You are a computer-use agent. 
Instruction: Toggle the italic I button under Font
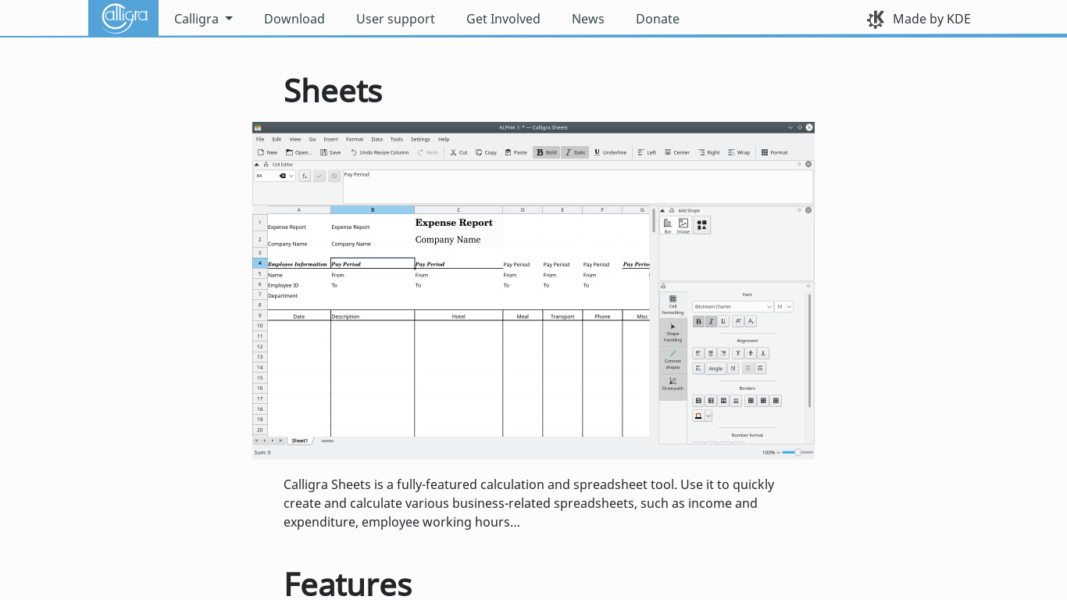point(711,321)
